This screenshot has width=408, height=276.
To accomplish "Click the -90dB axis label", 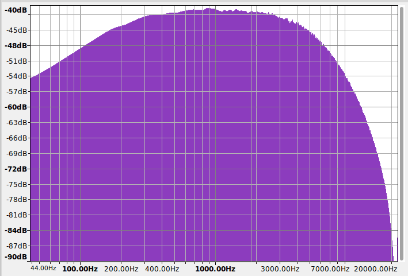I will (16, 257).
